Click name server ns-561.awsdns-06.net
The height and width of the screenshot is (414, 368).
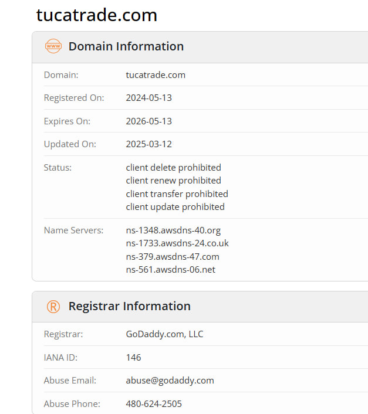tap(171, 270)
